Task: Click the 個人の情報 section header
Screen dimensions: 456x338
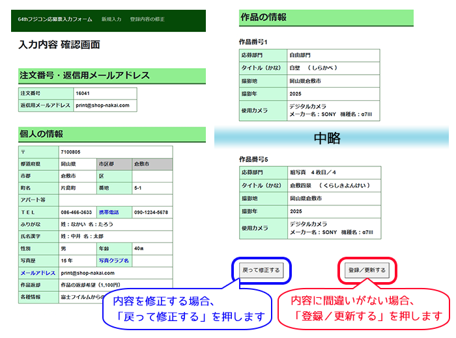Action: (112, 135)
